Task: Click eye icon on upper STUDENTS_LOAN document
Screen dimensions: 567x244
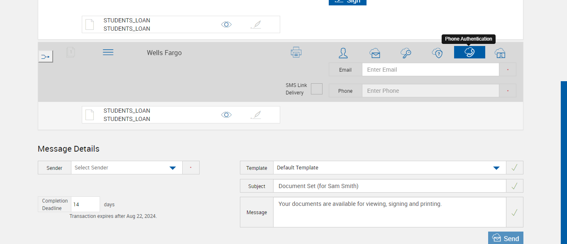Action: click(x=226, y=24)
